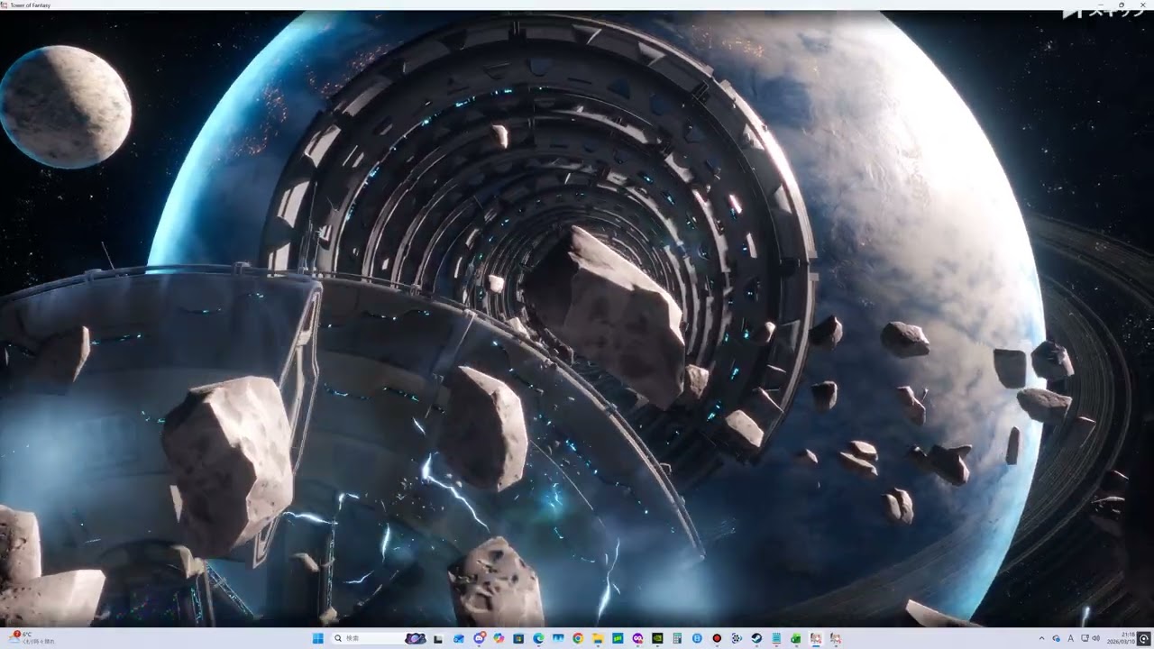Click the IME input mode A indicator
The height and width of the screenshot is (649, 1154).
pyautogui.click(x=1071, y=638)
